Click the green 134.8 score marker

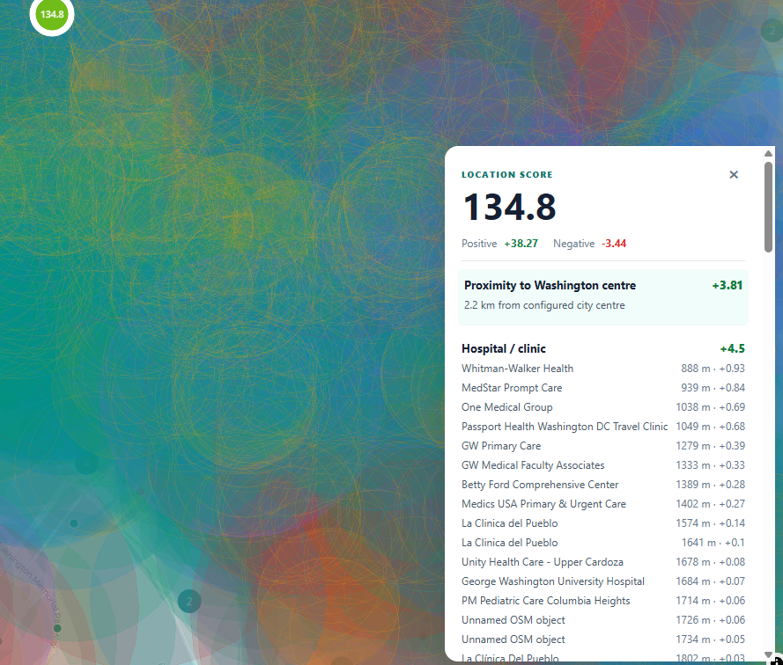pos(52,14)
